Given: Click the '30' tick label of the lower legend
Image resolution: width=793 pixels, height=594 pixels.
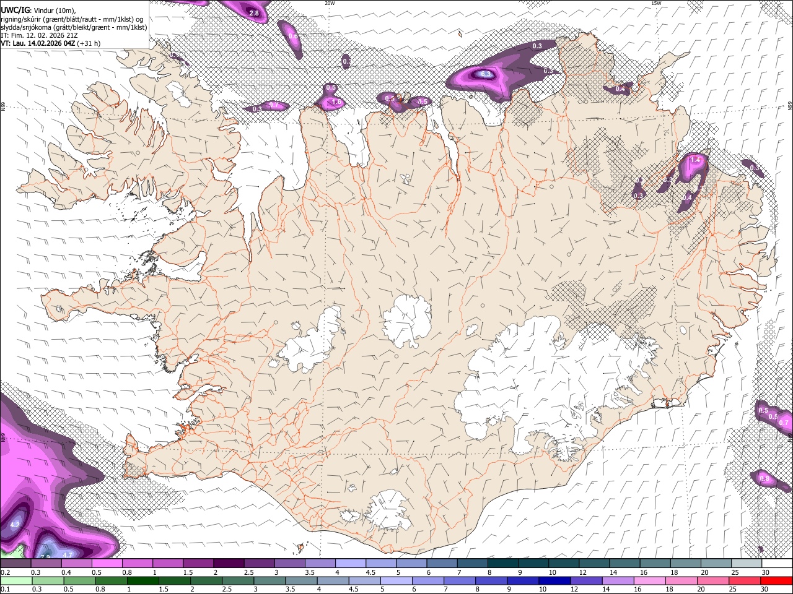Looking at the screenshot, I should 764,589.
